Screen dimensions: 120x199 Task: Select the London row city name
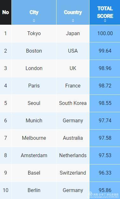point(34,68)
